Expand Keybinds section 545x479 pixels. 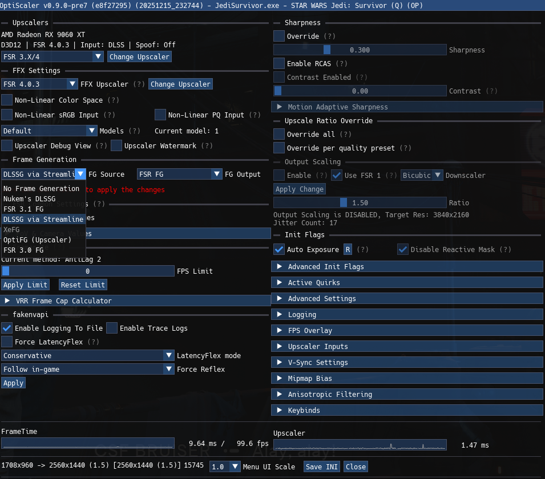406,411
